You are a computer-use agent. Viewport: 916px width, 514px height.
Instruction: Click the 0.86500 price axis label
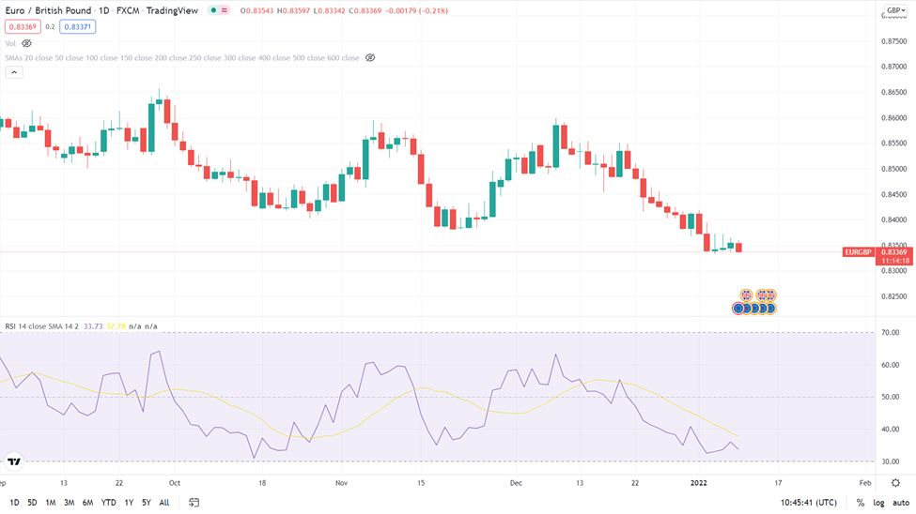click(894, 92)
